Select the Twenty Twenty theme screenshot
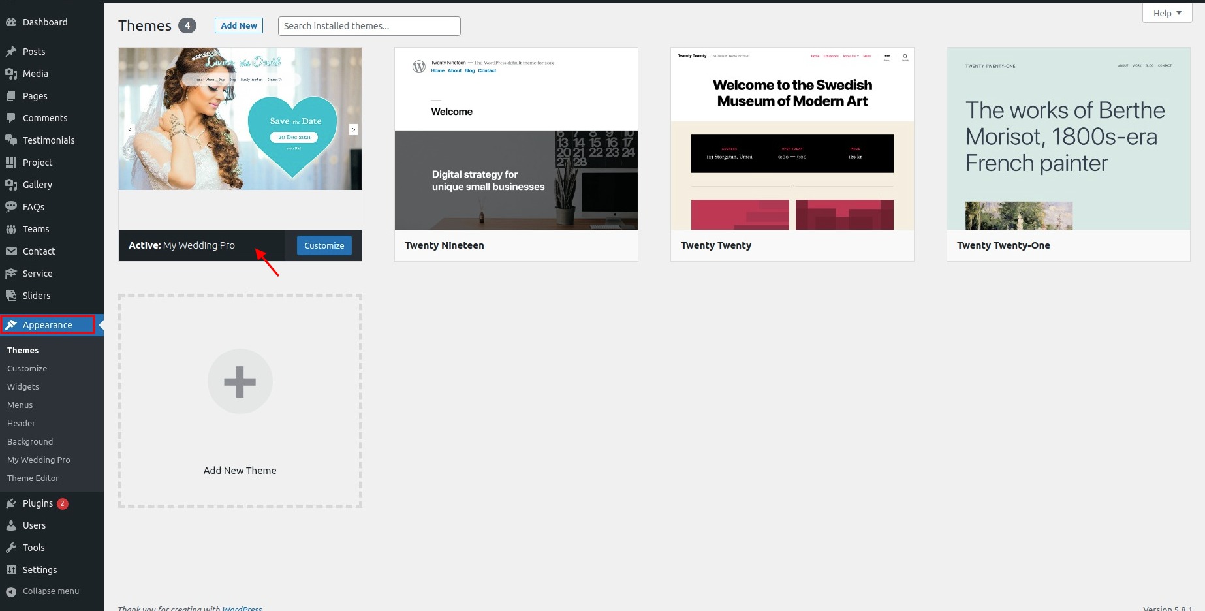The image size is (1205, 611). 792,138
